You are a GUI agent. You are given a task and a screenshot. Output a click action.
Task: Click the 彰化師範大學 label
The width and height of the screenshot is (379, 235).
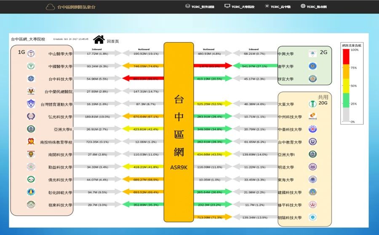click(60, 193)
